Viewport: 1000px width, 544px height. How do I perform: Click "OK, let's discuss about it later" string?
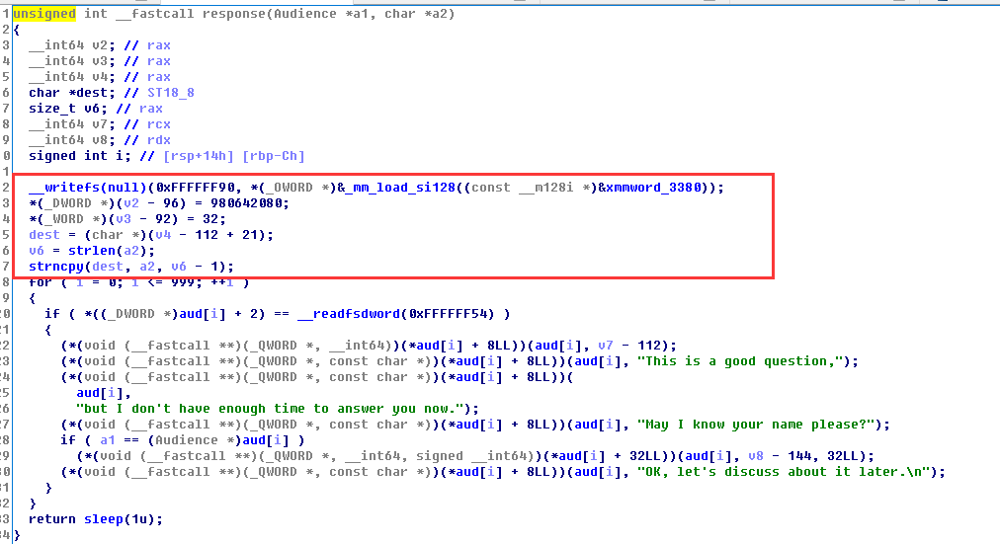(791, 472)
